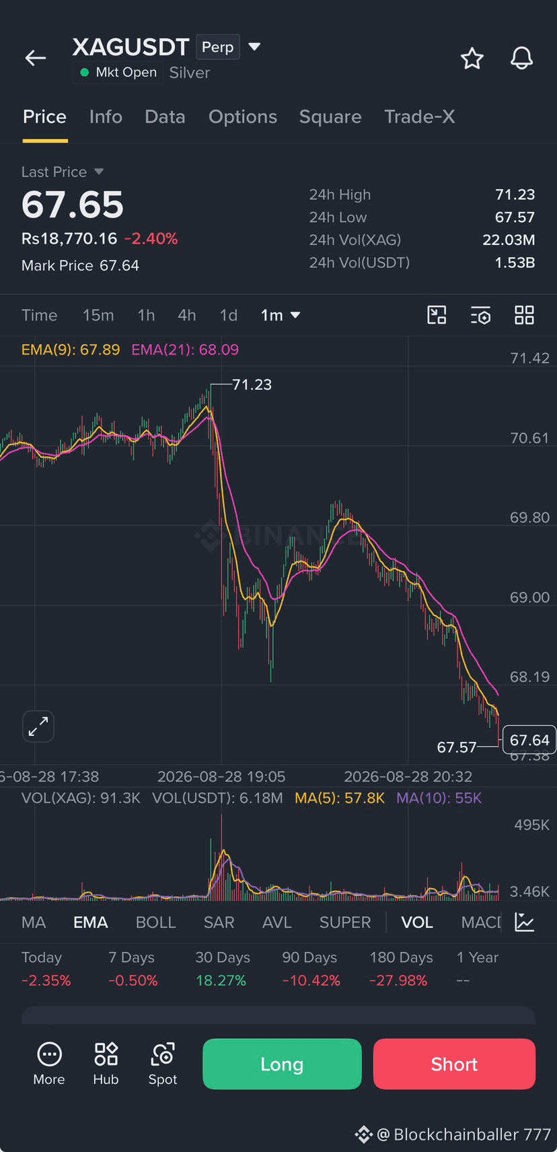Image resolution: width=557 pixels, height=1152 pixels.
Task: Select the 1h chart interval
Action: tap(146, 315)
